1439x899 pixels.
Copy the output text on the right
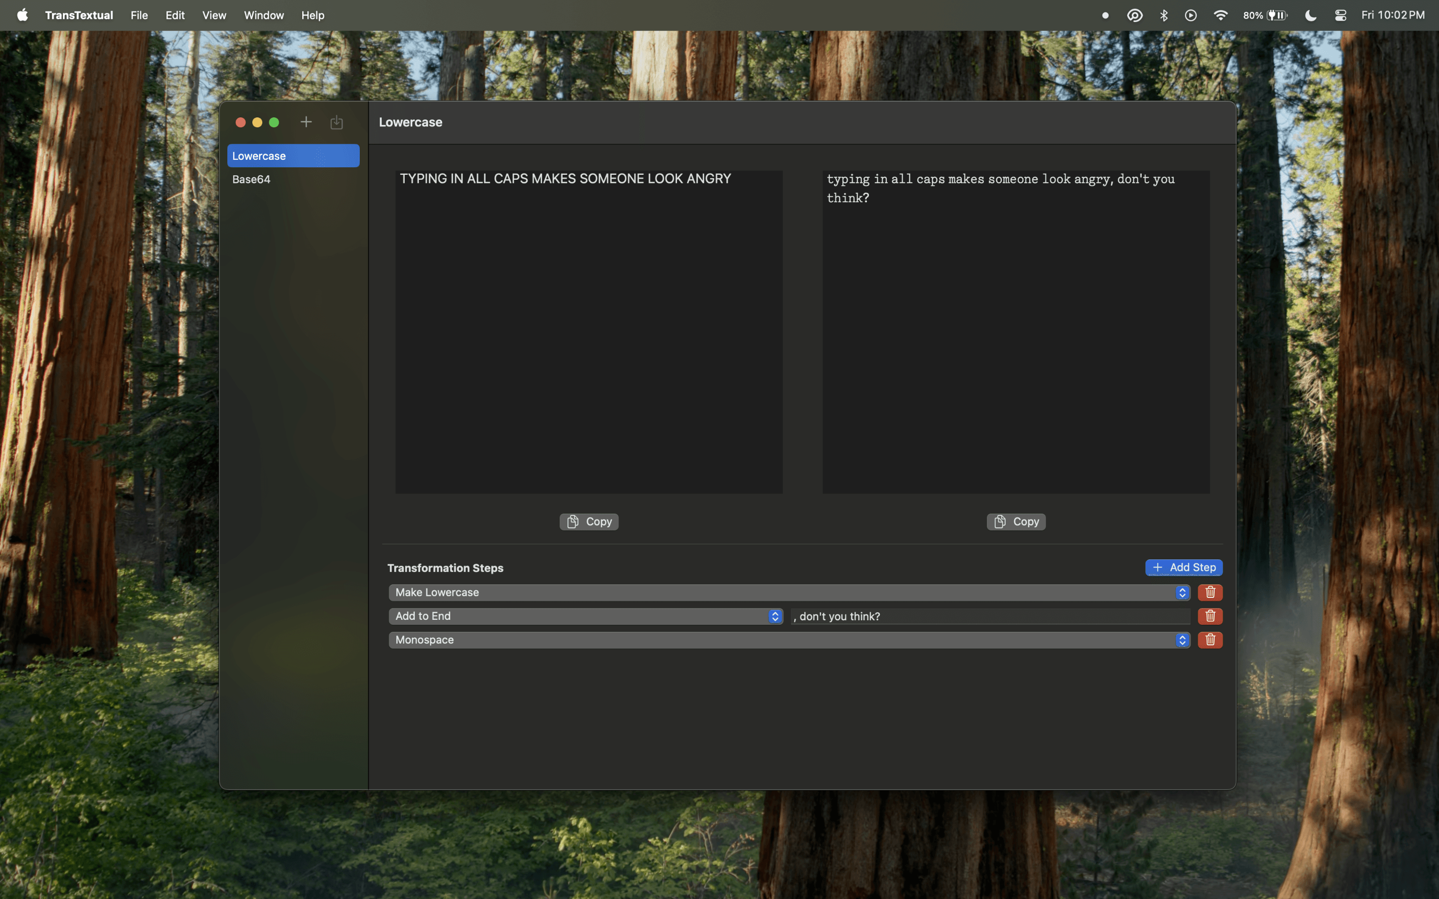pyautogui.click(x=1016, y=521)
